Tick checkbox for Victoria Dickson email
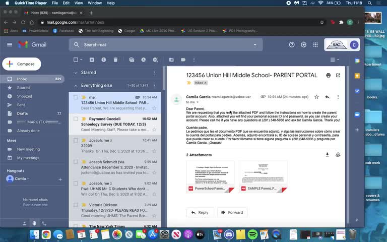387x242 pixels. 76,205
